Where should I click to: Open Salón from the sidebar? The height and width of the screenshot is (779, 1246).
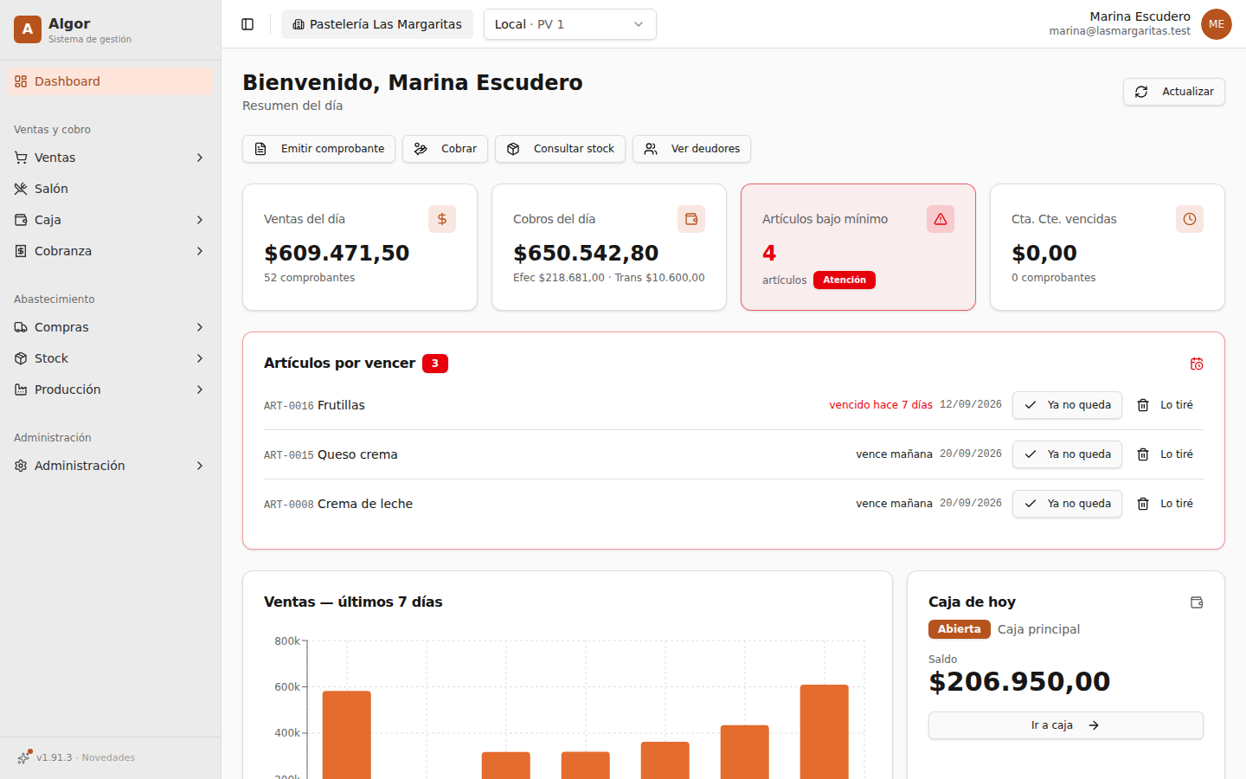[x=111, y=189]
